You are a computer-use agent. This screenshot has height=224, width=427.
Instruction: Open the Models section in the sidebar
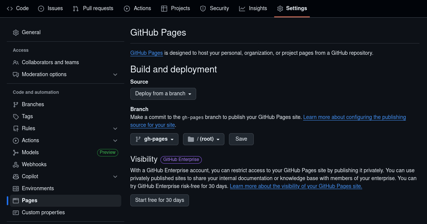(x=29, y=152)
